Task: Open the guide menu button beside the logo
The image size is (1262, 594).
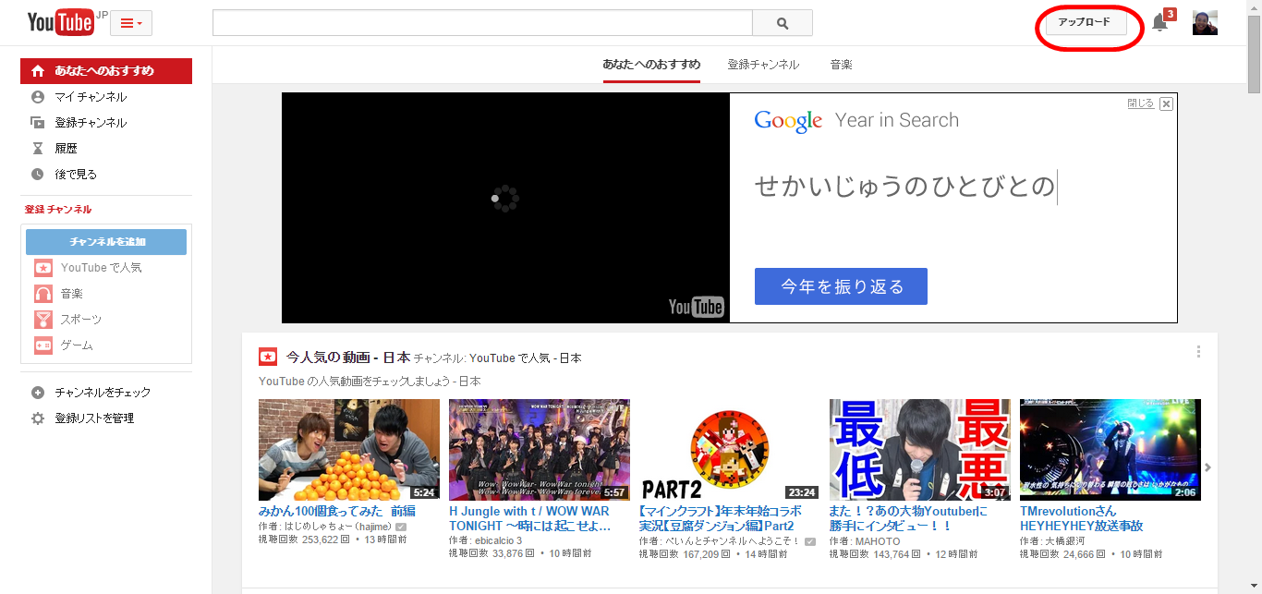Action: coord(131,23)
